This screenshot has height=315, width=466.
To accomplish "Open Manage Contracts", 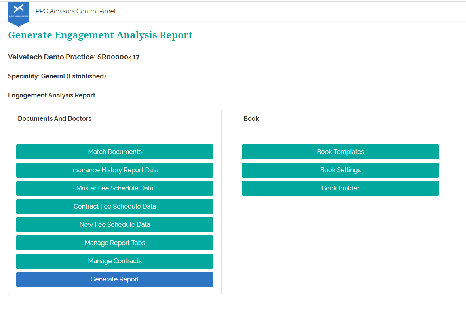I will point(115,261).
